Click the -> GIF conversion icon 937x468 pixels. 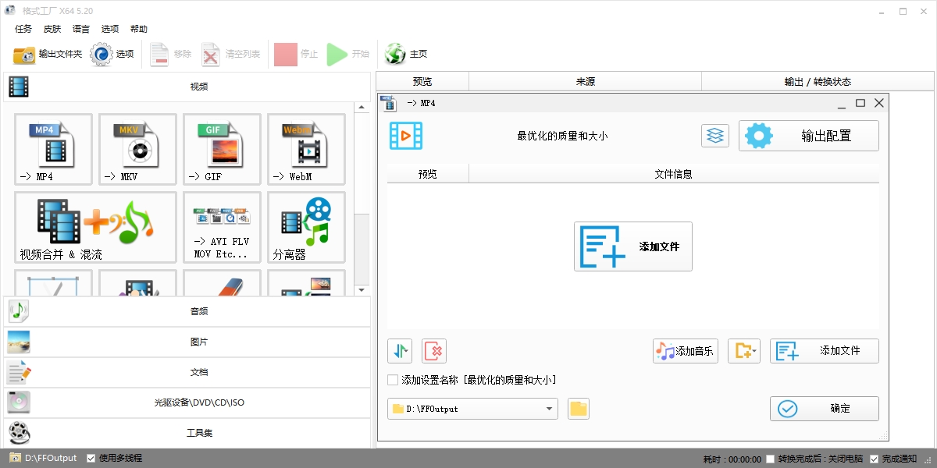coord(222,150)
